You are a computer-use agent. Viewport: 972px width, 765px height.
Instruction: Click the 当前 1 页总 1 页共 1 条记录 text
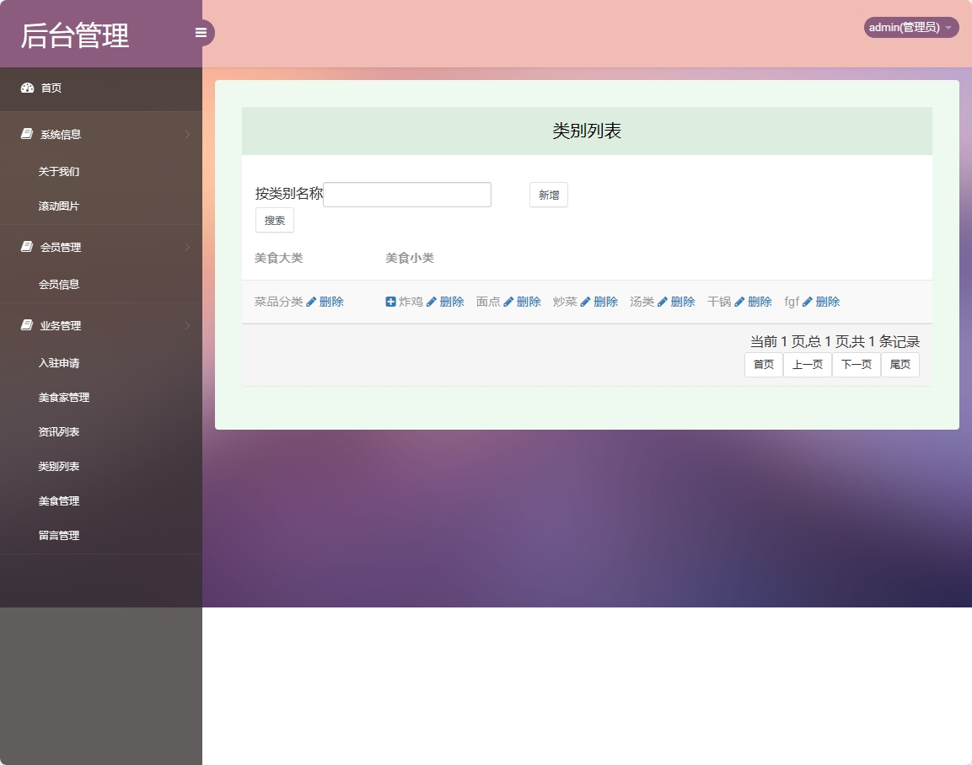pos(835,341)
